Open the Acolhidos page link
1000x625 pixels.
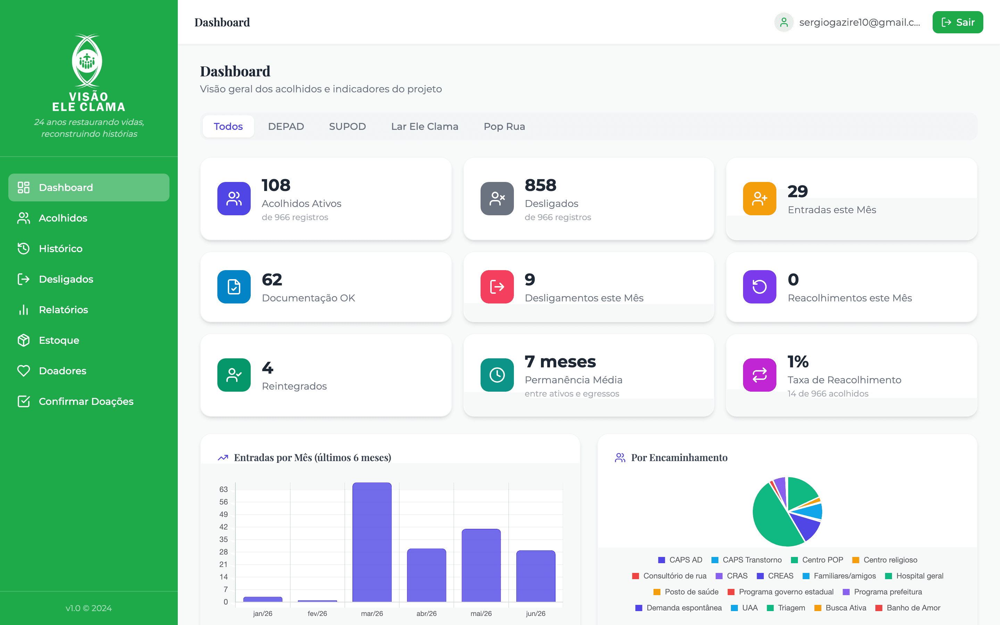(x=89, y=218)
